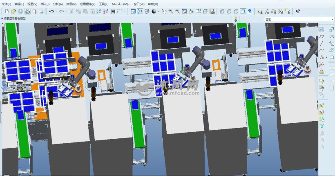Click the New file icon
This screenshot has width=335, height=176.
7,11
